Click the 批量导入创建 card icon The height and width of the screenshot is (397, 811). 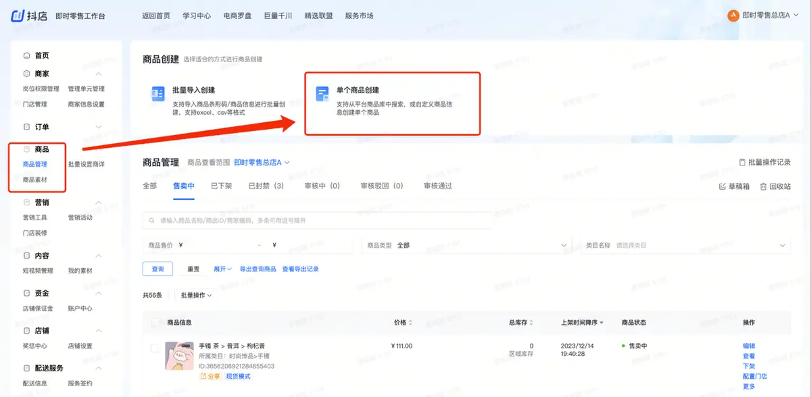click(157, 94)
